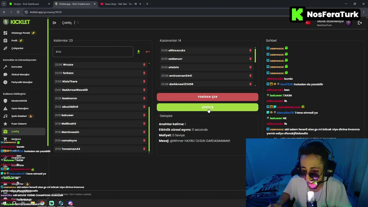Open Profil page in sidebar

tap(14, 41)
